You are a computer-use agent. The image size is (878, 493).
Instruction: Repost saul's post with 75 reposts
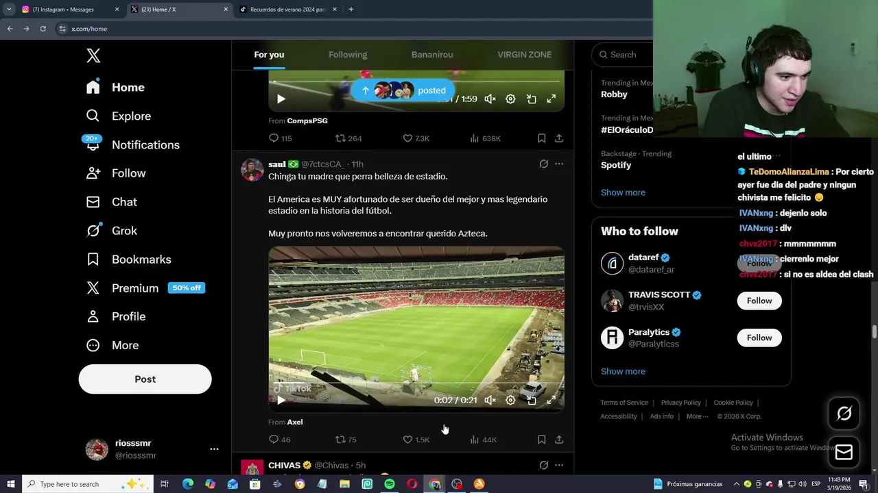pos(345,440)
